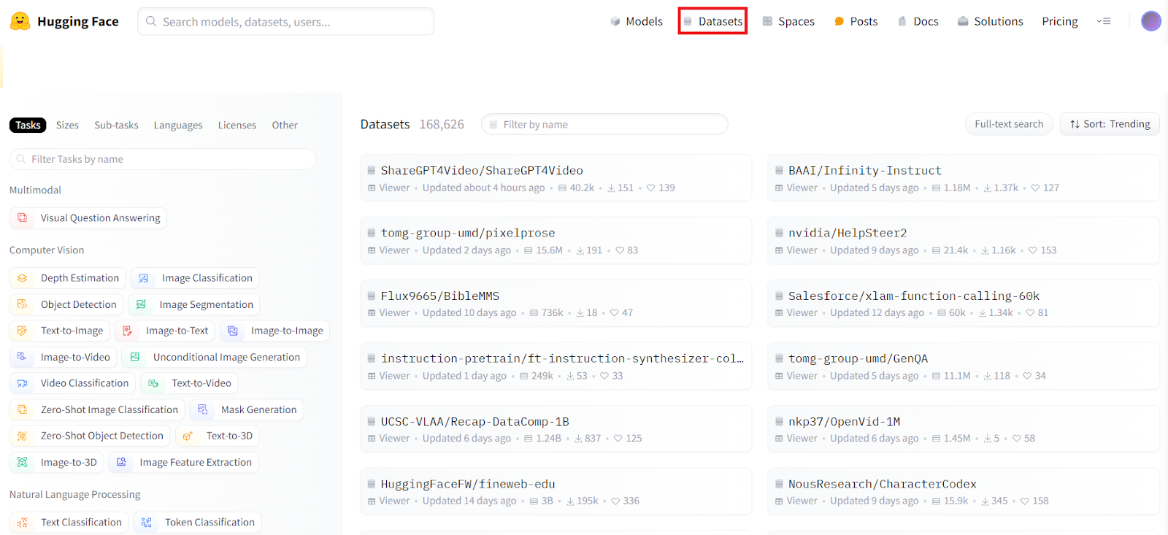Click the Hugging Face emoji logo
The height and width of the screenshot is (535, 1168).
tap(20, 21)
